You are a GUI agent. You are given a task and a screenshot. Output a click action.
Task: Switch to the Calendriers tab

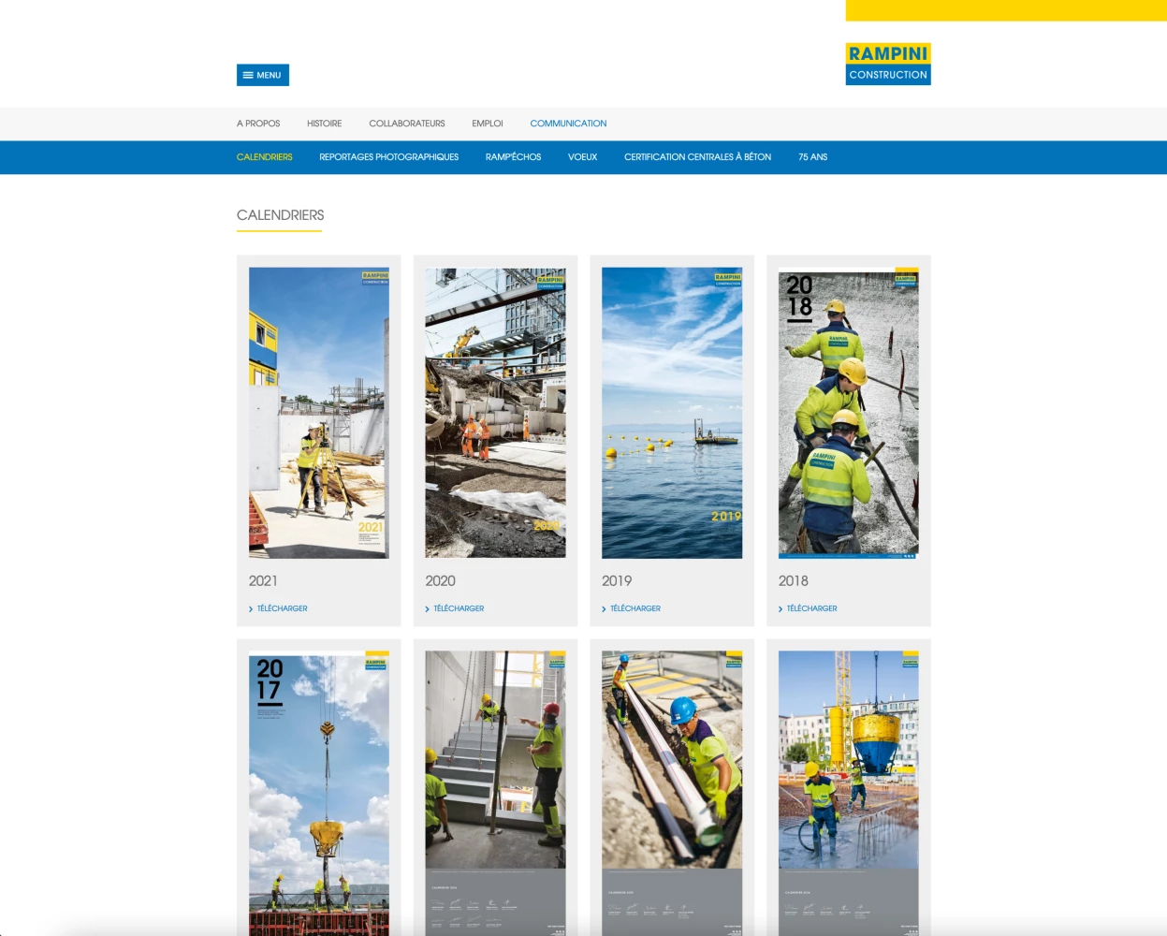[264, 157]
